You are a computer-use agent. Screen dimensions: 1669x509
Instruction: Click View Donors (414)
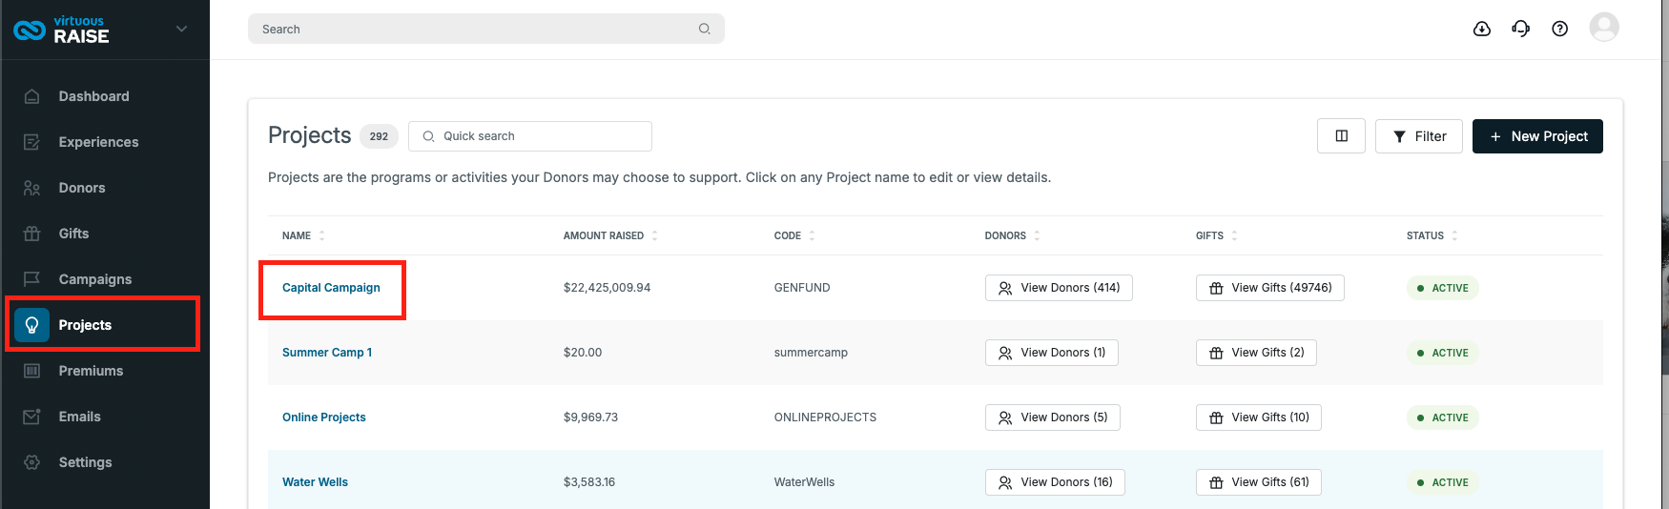point(1059,288)
